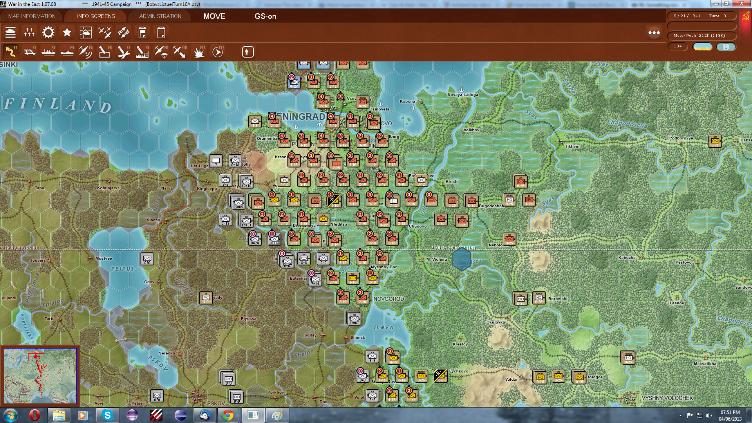Screen dimensions: 752x423
Task: Open the battery with flag icon
Action: [x=142, y=33]
